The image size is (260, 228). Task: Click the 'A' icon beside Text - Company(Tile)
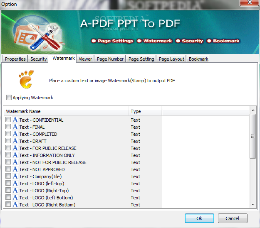point(15,176)
